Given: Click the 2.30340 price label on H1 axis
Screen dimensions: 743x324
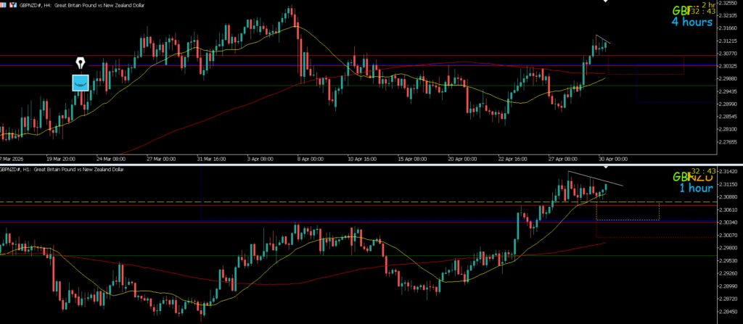Looking at the screenshot, I should 730,222.
